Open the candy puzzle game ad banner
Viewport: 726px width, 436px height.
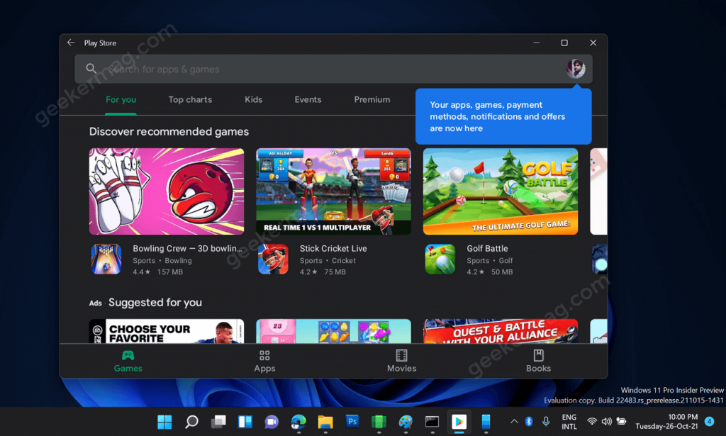click(333, 331)
